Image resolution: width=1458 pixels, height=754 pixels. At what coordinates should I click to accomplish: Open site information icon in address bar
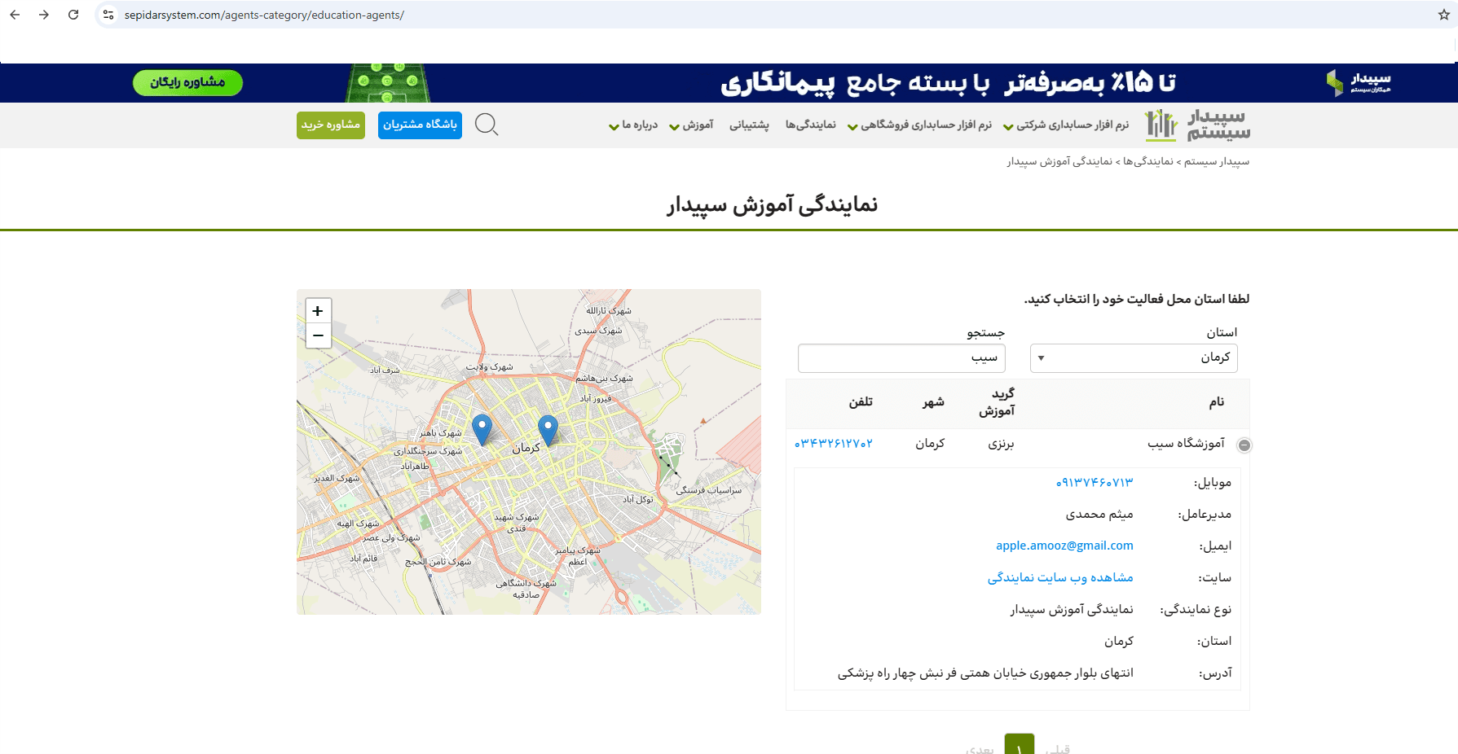[x=108, y=15]
